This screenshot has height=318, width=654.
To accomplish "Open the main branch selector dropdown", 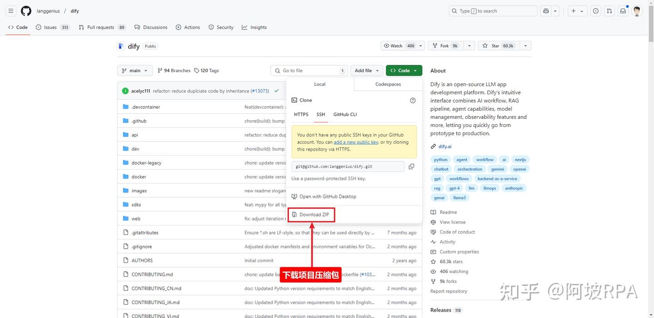I will [135, 70].
